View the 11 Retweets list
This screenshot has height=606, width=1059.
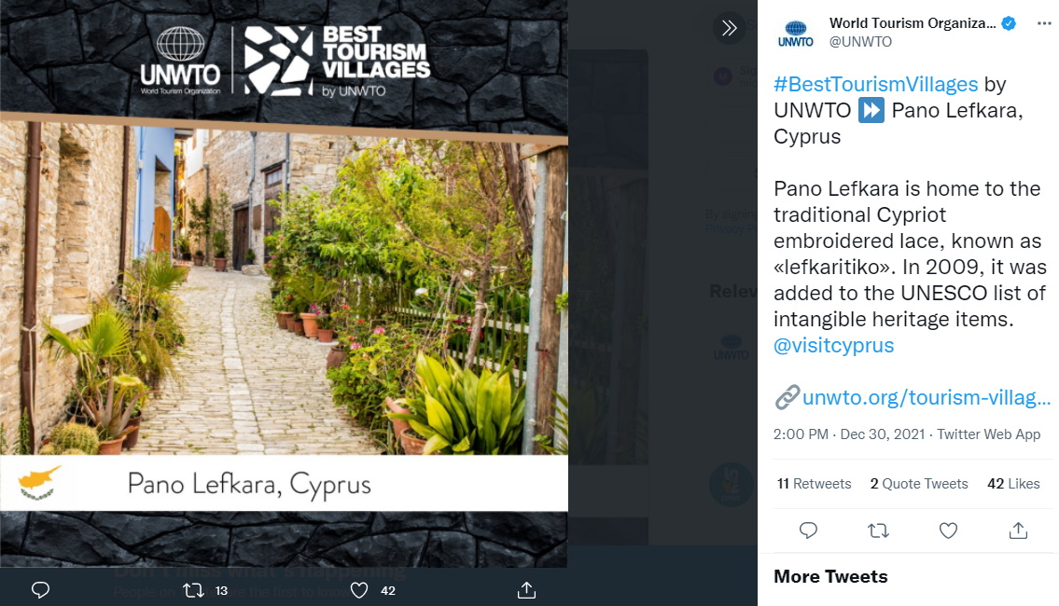(x=814, y=484)
